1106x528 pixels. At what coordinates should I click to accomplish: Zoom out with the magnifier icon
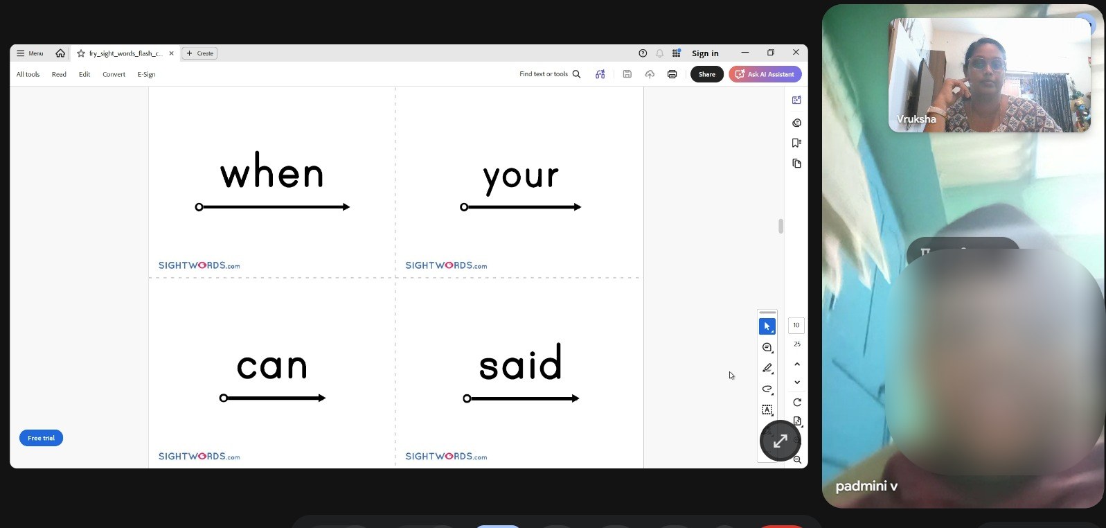point(797,460)
